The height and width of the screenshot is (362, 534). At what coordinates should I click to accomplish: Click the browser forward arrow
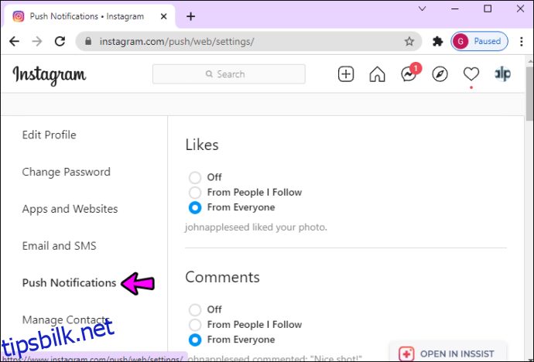(37, 42)
